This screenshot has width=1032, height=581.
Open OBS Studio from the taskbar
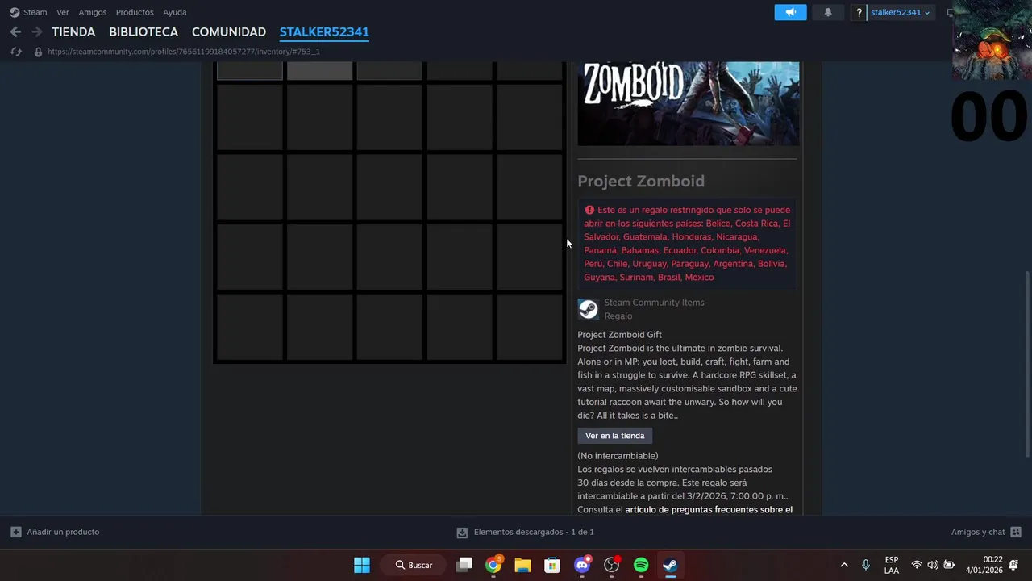611,565
